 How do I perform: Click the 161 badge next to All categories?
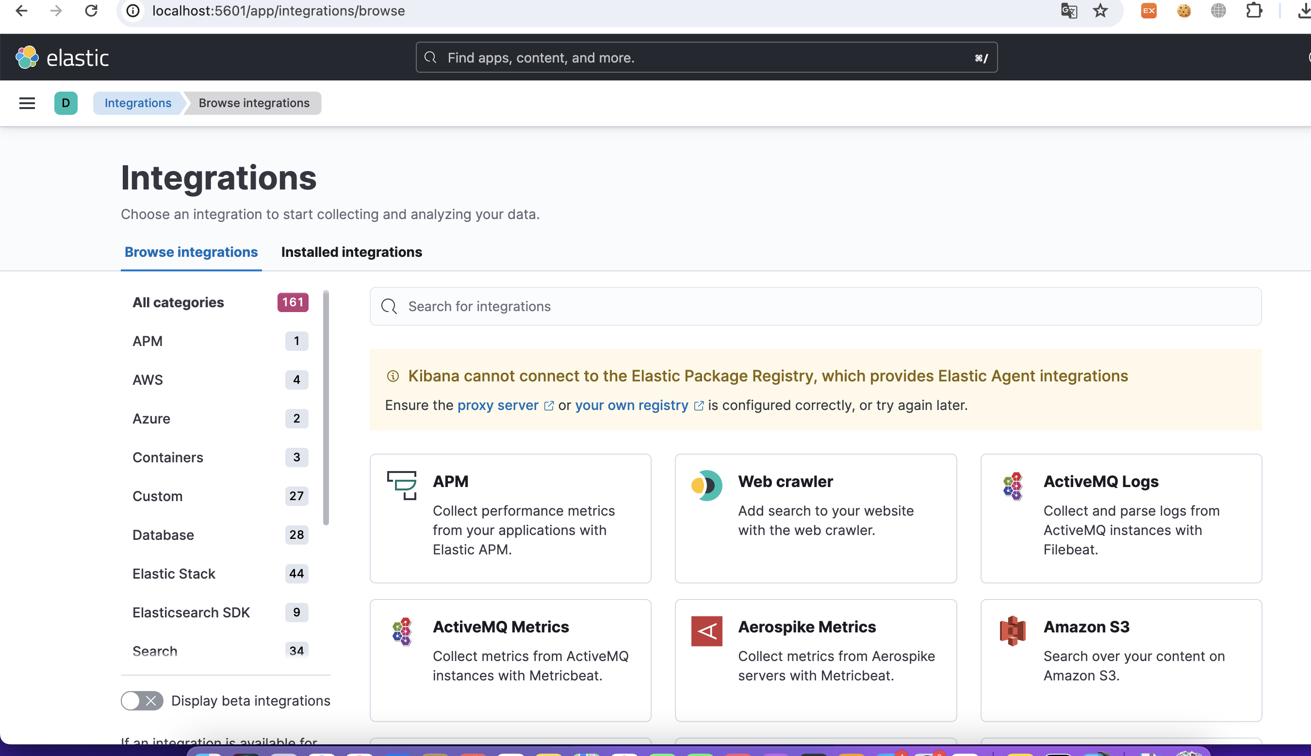[293, 302]
